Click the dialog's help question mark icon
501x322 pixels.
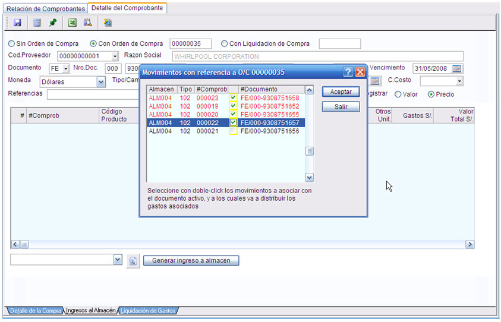coord(349,72)
